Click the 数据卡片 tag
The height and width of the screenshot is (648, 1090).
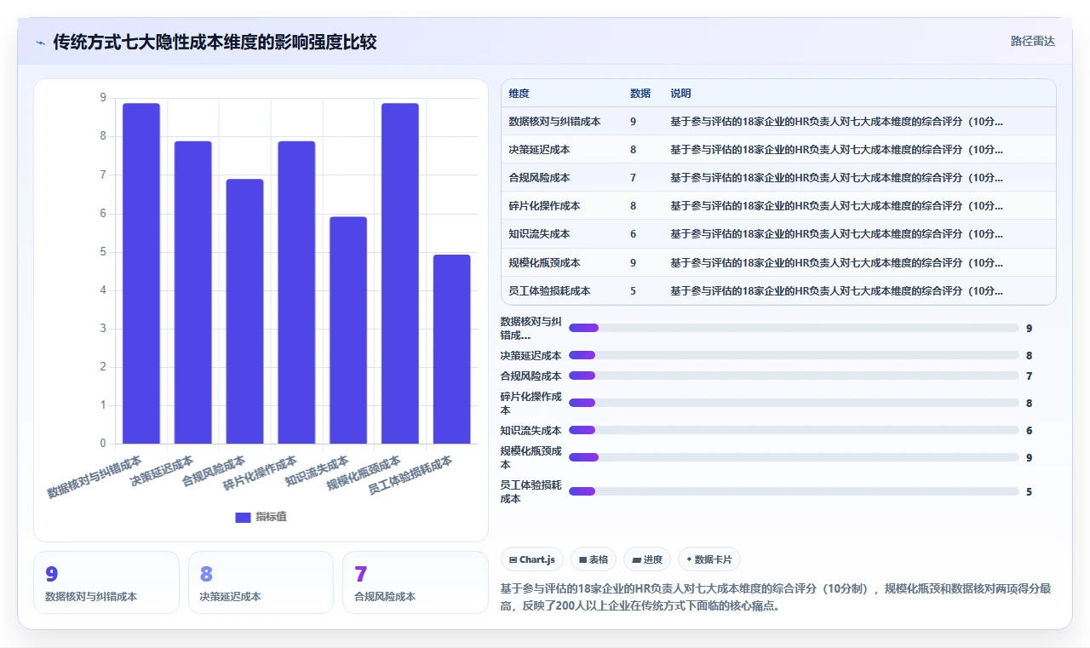click(709, 559)
